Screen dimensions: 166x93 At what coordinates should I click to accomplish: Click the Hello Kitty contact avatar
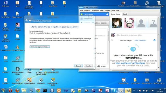coord(129,23)
